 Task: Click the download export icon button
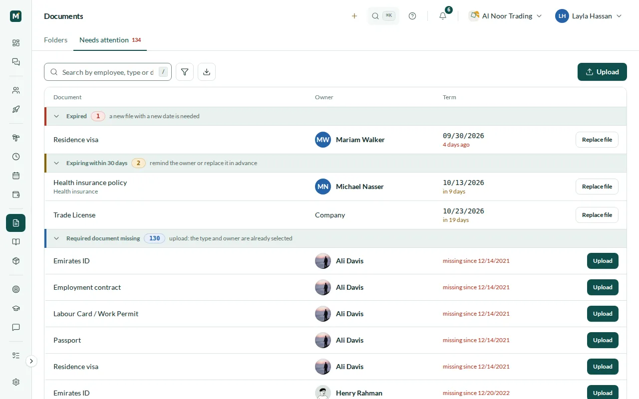click(207, 72)
